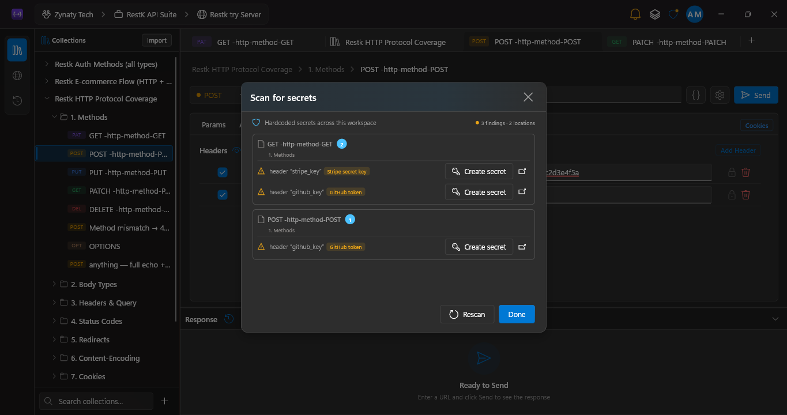The height and width of the screenshot is (415, 787).
Task: Expand the 3. Headers & Query folder
Action: (x=54, y=303)
